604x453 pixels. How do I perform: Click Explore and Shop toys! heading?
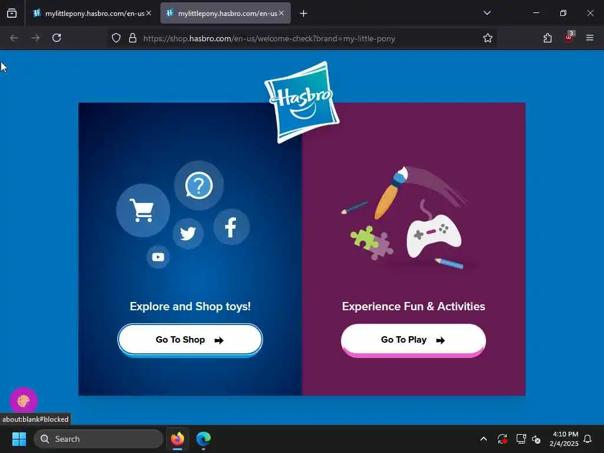[191, 306]
